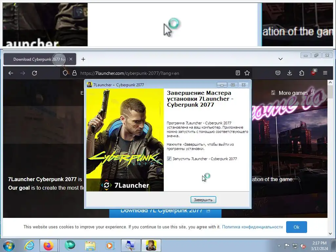Open Firefox hamburger application menu

[325, 73]
